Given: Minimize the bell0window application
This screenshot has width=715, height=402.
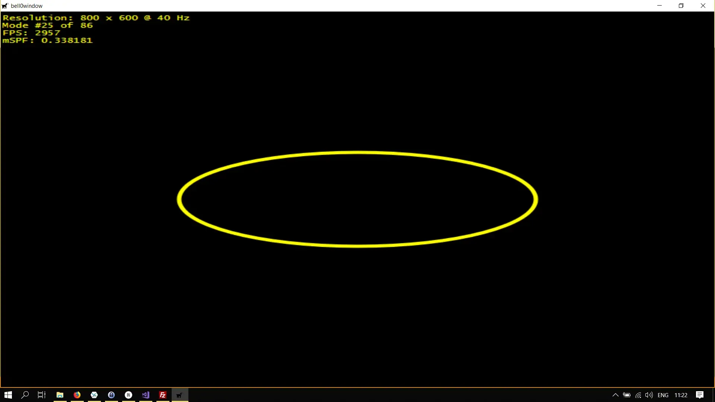Looking at the screenshot, I should pos(660,6).
